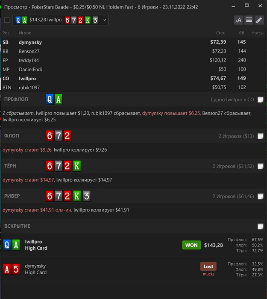Click the ТЁРН street header
The image size is (267, 299).
click(x=10, y=166)
